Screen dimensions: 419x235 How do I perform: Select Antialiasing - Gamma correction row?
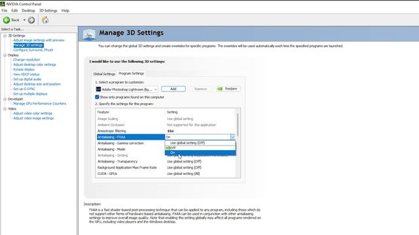point(131,143)
